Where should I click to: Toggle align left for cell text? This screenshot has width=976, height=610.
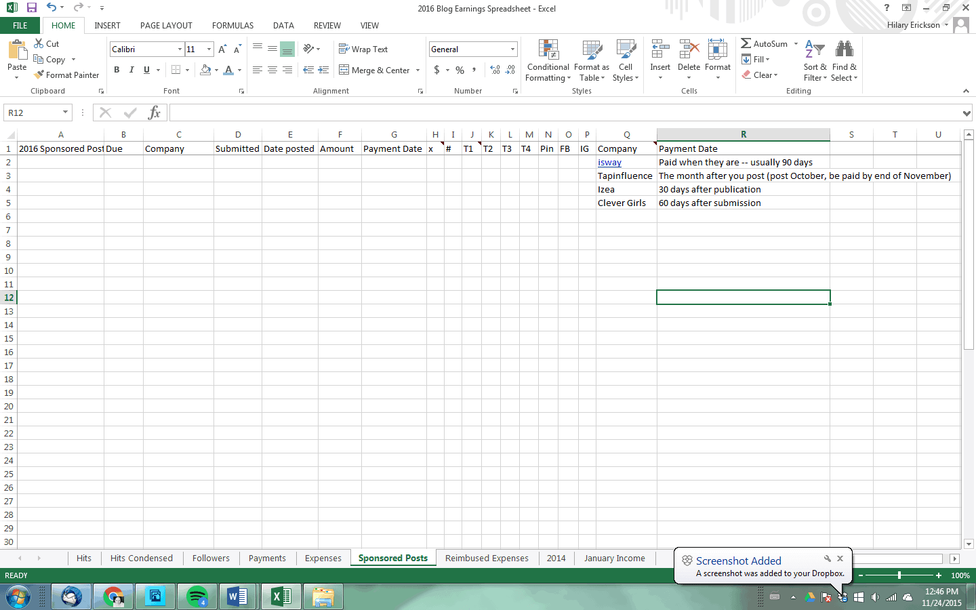[258, 70]
